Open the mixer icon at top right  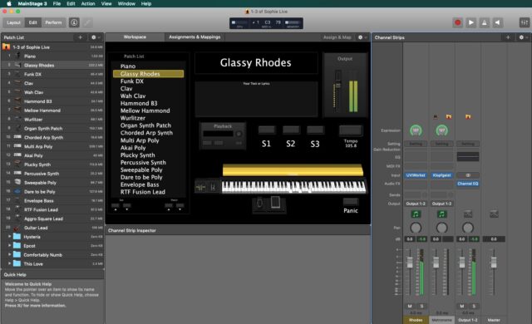[525, 22]
